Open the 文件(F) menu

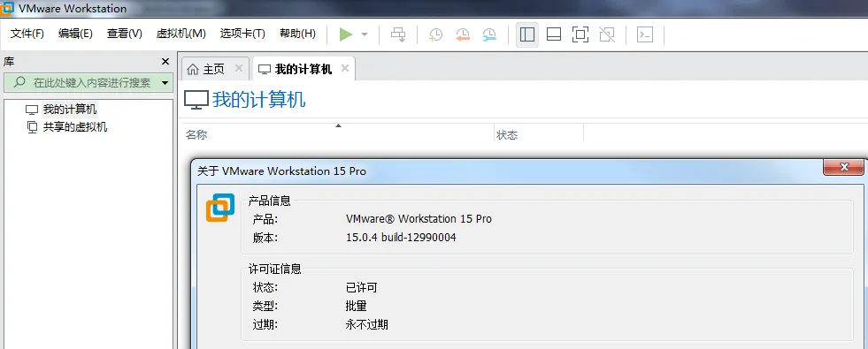click(x=27, y=34)
